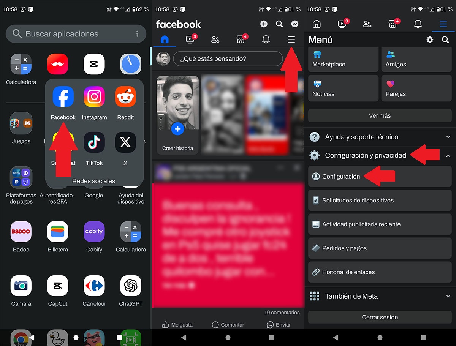Image resolution: width=456 pixels, height=346 pixels.
Task: Select the Home tab in Facebook feed screen
Action: tap(165, 39)
